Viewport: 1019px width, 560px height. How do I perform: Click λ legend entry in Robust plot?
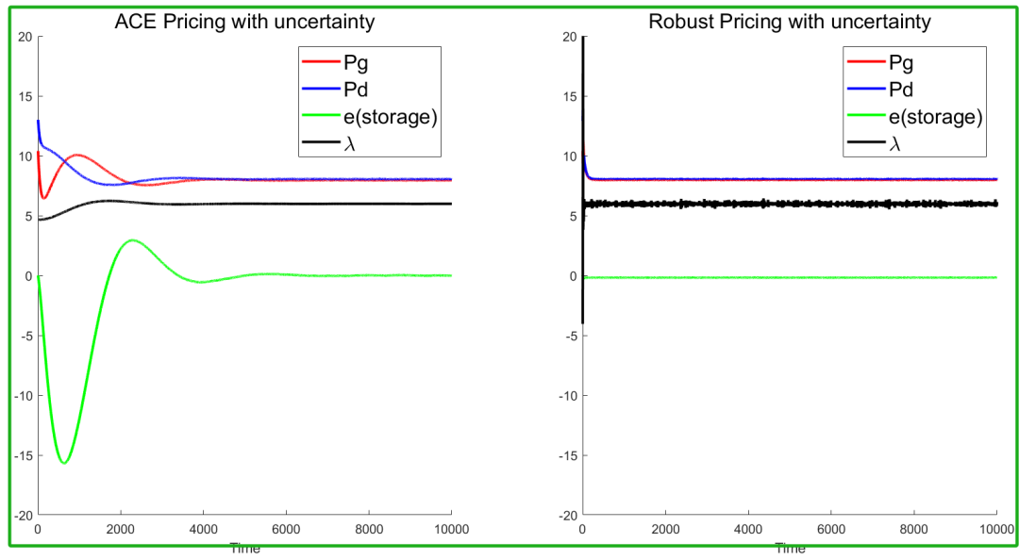point(894,143)
